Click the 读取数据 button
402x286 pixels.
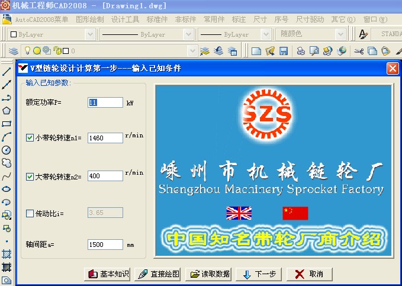click(208, 274)
